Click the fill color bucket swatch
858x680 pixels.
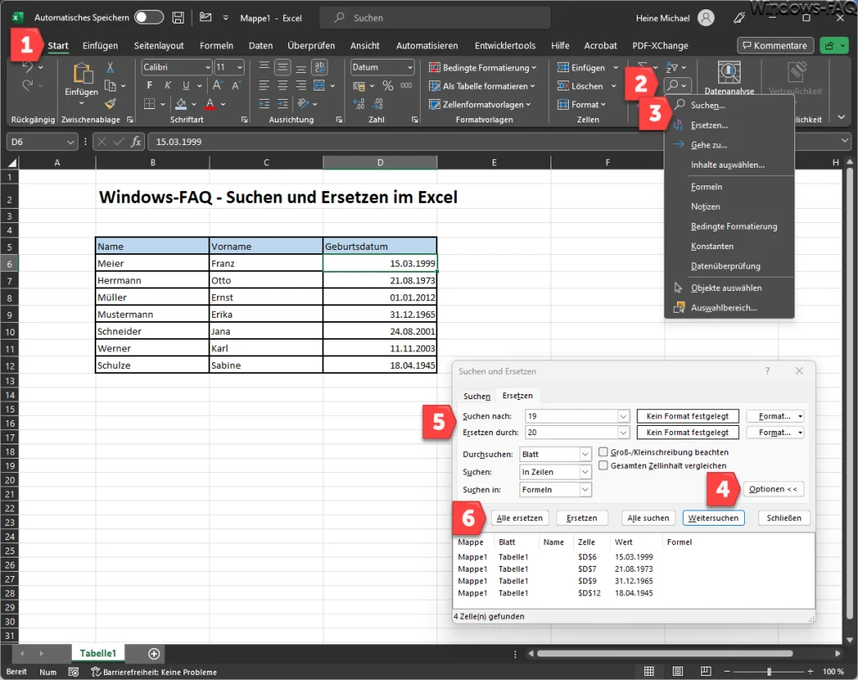tap(181, 103)
